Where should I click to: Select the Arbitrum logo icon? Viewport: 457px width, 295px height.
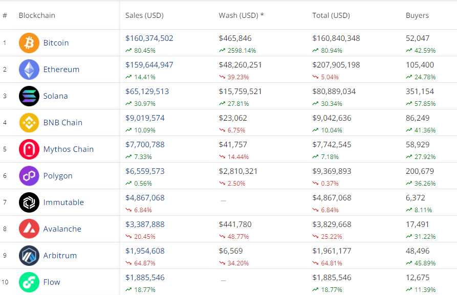point(29,256)
